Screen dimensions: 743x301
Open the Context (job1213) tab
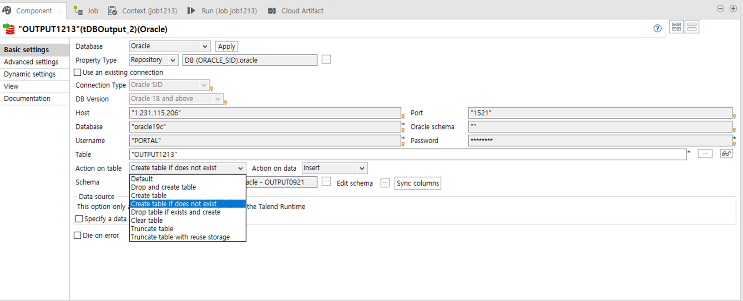pyautogui.click(x=143, y=11)
